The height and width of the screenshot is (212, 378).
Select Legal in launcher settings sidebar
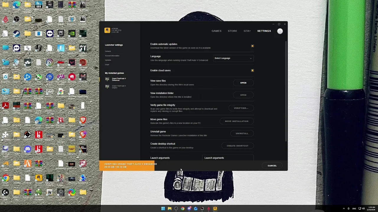tap(107, 64)
